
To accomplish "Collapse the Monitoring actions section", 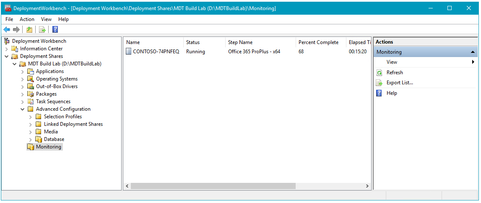I will (x=473, y=52).
